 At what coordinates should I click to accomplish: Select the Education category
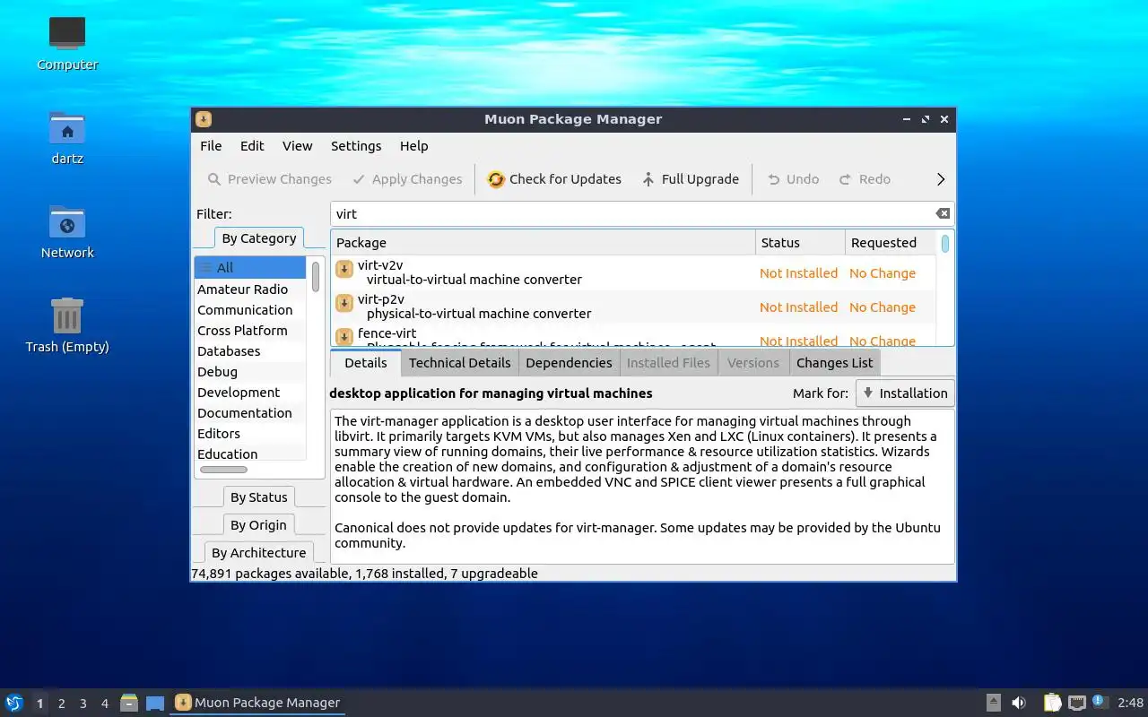[250, 454]
